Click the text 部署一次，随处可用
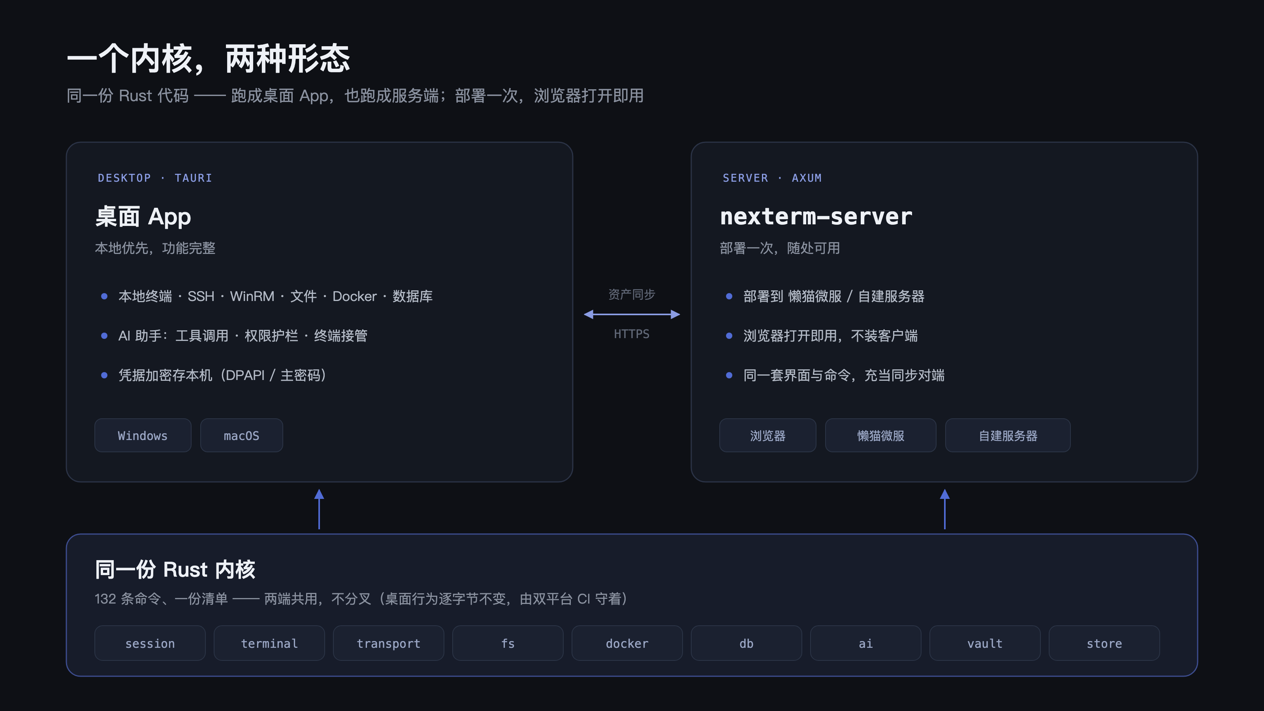This screenshot has width=1264, height=711. click(780, 248)
